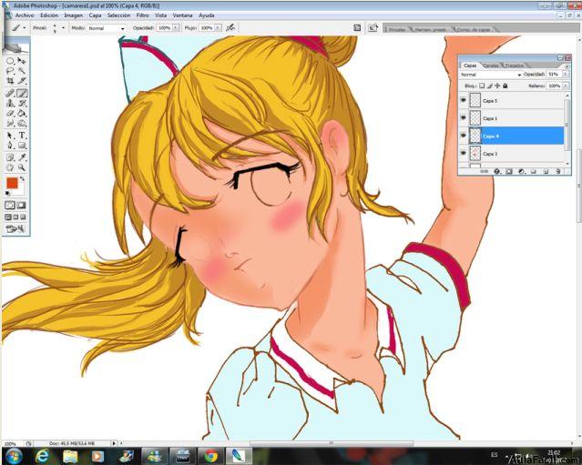The width and height of the screenshot is (582, 465).
Task: Open the Edición menu
Action: pos(49,15)
